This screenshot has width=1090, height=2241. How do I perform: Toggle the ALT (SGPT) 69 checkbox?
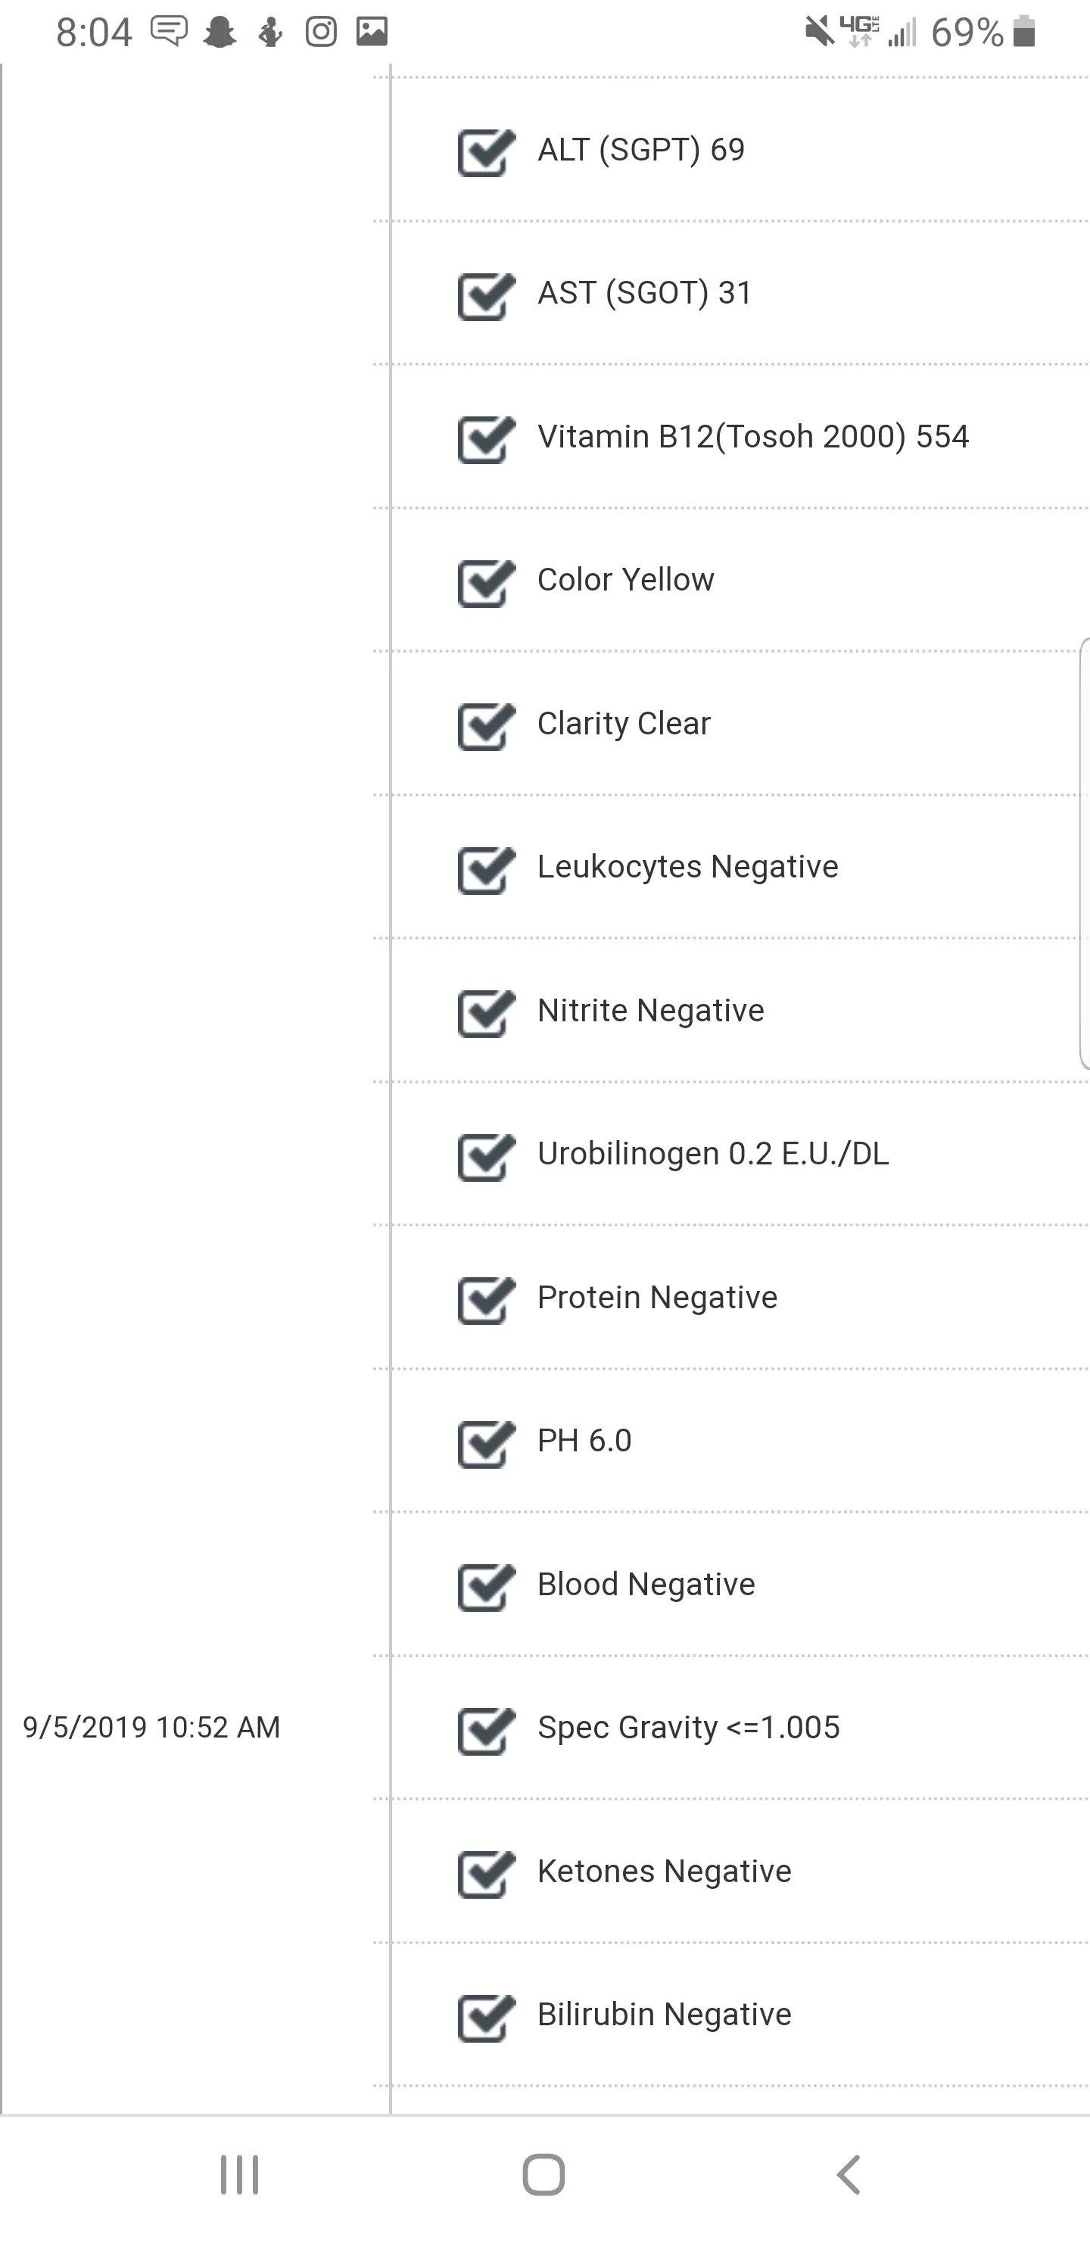[485, 151]
